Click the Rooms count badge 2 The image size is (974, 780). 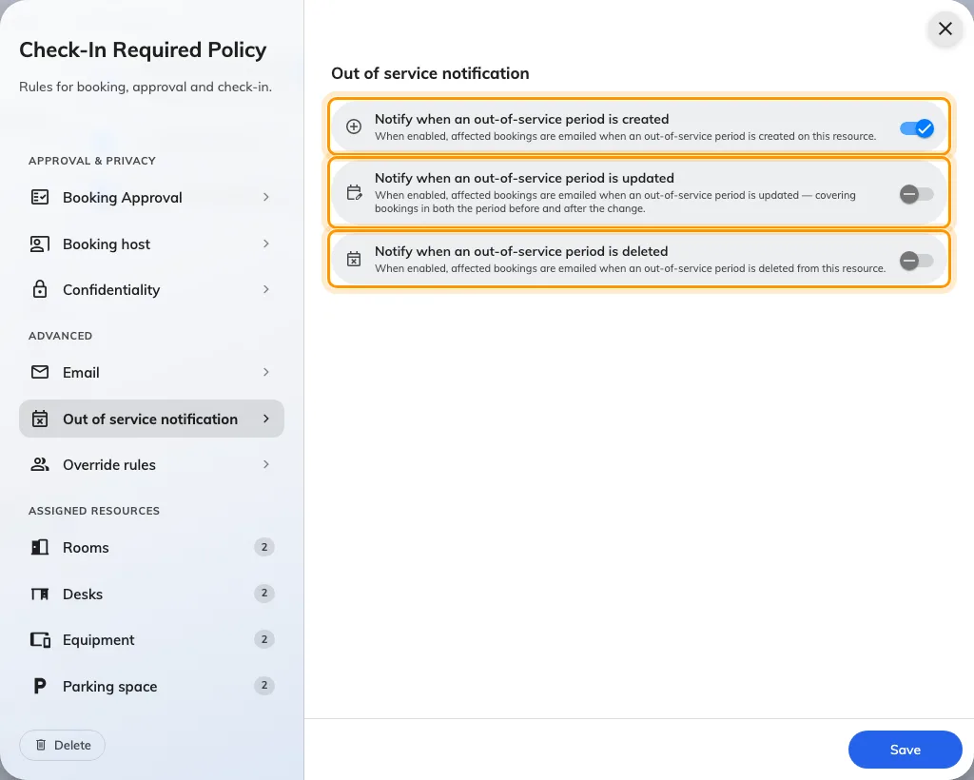(x=264, y=547)
